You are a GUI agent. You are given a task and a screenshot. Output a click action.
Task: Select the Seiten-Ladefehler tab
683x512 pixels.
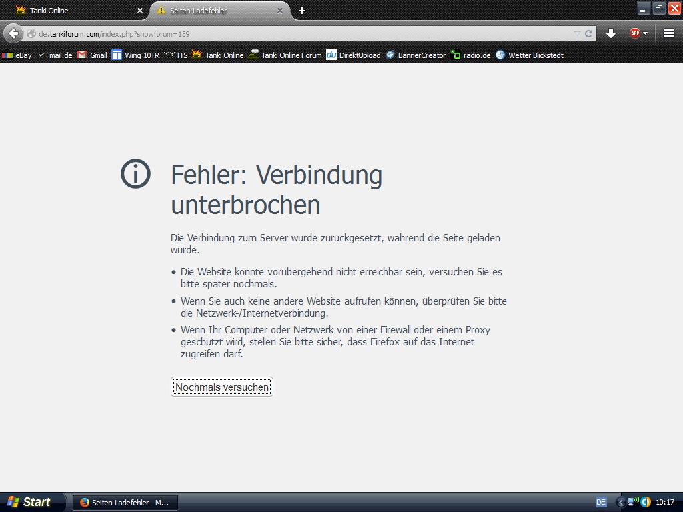coord(213,11)
